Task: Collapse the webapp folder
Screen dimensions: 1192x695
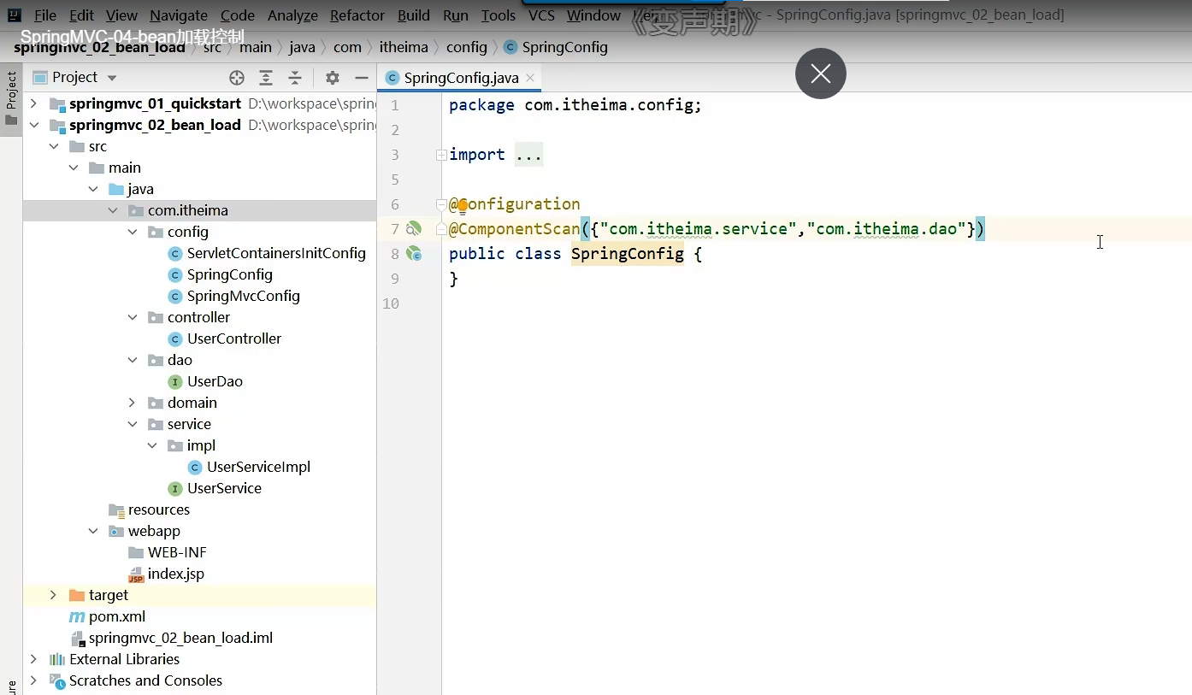Action: coord(93,531)
